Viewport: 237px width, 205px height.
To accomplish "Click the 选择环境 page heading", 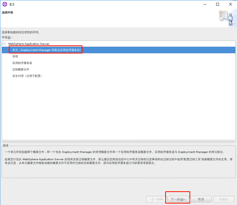I will [7, 13].
